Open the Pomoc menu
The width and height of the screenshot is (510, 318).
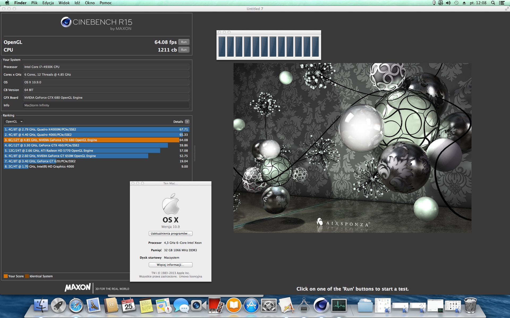(105, 3)
